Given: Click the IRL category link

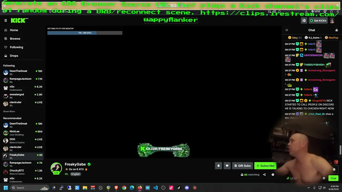Looking at the screenshot, I should 67,174.
